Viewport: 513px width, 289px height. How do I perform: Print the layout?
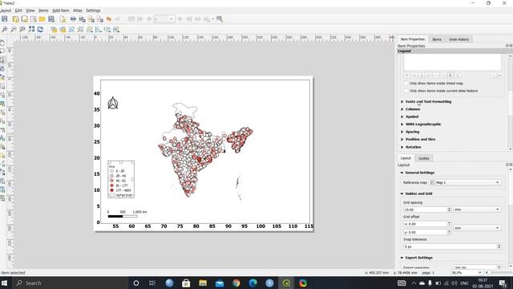pos(73,19)
